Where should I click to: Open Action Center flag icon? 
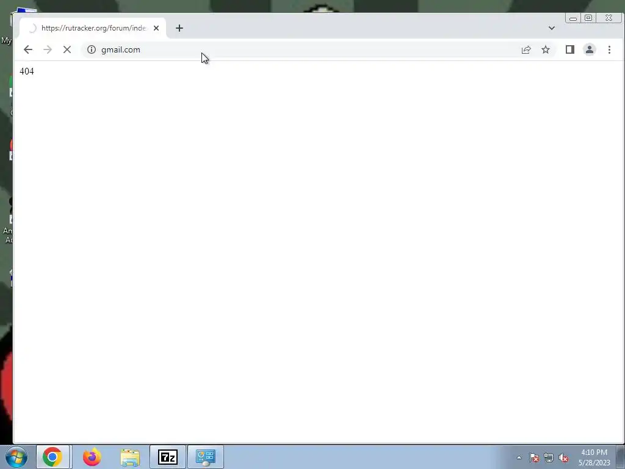tap(534, 457)
